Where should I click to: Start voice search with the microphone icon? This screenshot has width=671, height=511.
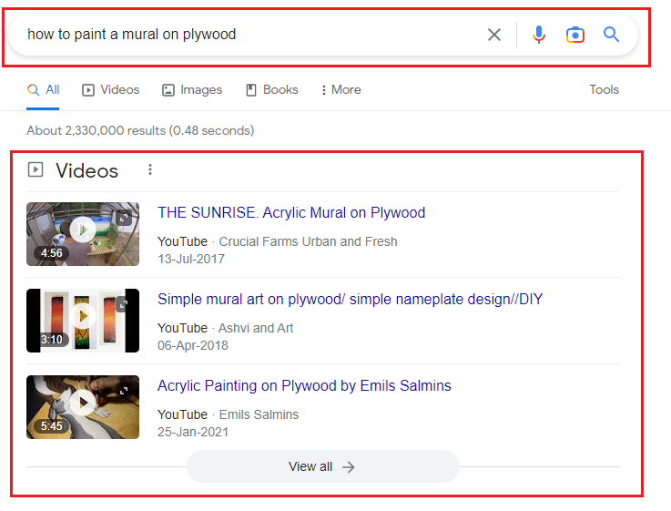(539, 35)
